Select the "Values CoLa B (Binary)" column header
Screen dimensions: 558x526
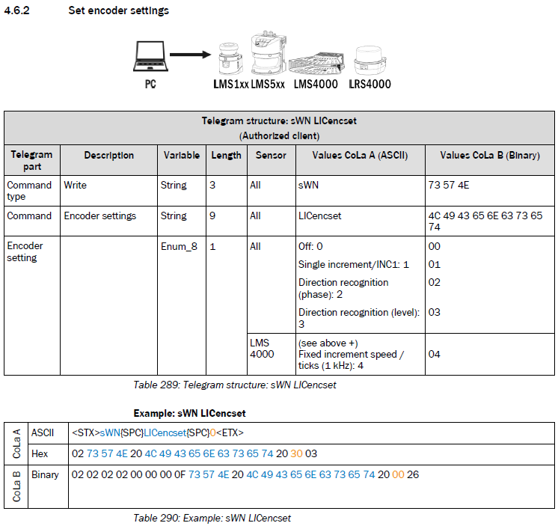pos(489,156)
